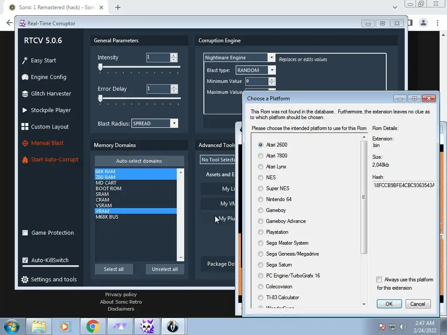Click the OK button in Choose a Platform
The image size is (447, 335).
click(x=389, y=304)
